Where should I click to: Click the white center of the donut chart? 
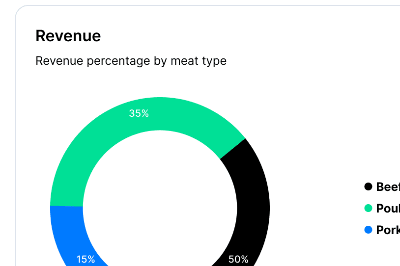click(160, 207)
